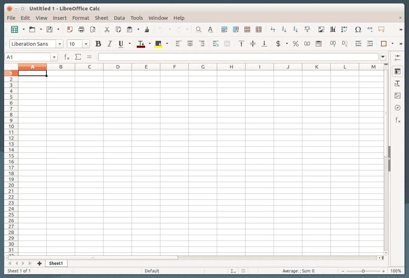The height and width of the screenshot is (278, 409).
Task: Expand the formula bar arrow
Action: coord(383,57)
